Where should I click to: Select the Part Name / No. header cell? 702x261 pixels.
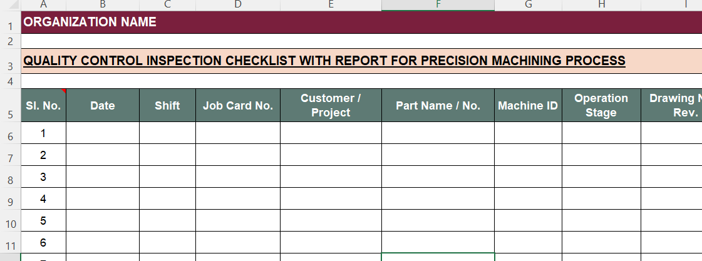[438, 106]
